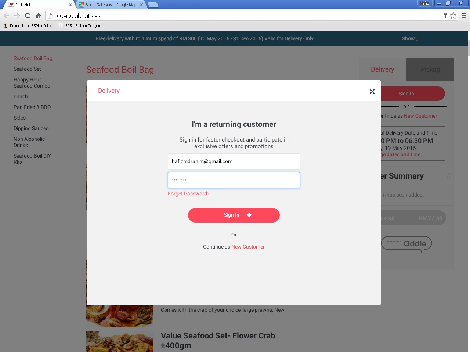
Task: Open the browser home icon
Action: (x=38, y=15)
